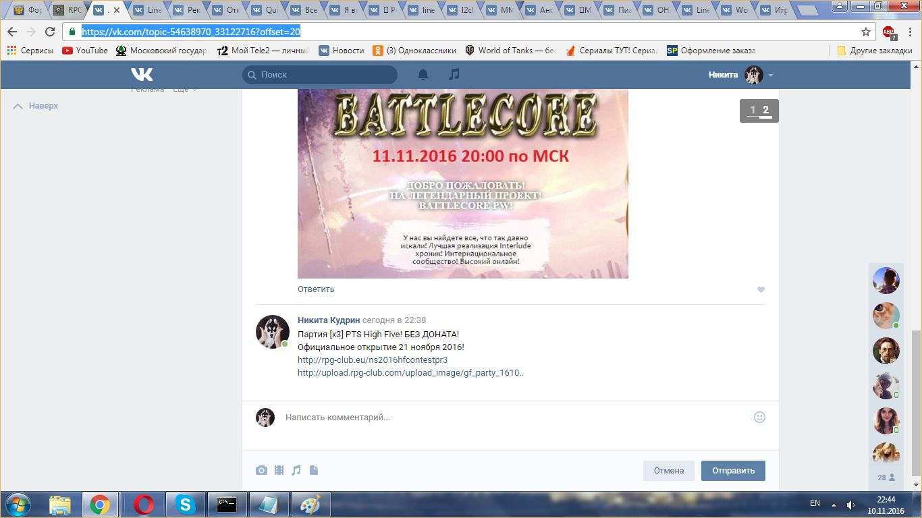Expand the Ещё menu in sidebar

click(x=185, y=89)
